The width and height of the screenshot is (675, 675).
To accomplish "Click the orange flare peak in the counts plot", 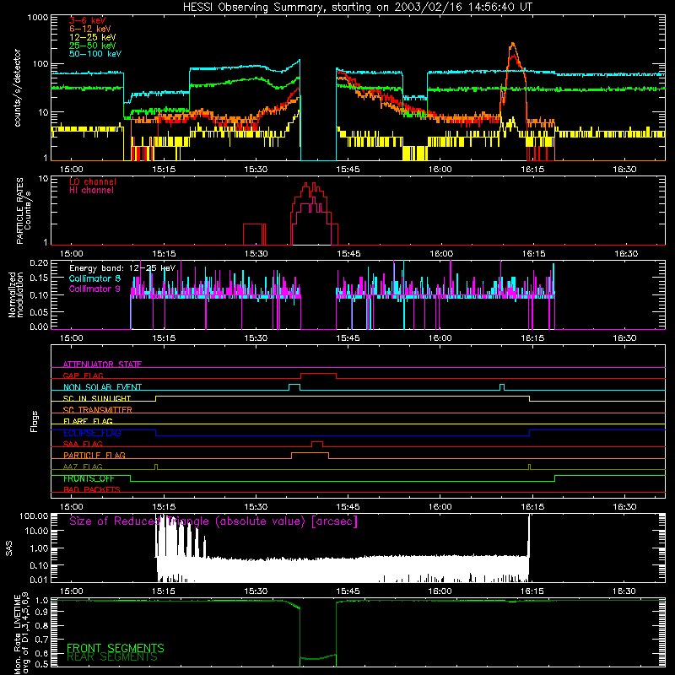I will 512,45.
